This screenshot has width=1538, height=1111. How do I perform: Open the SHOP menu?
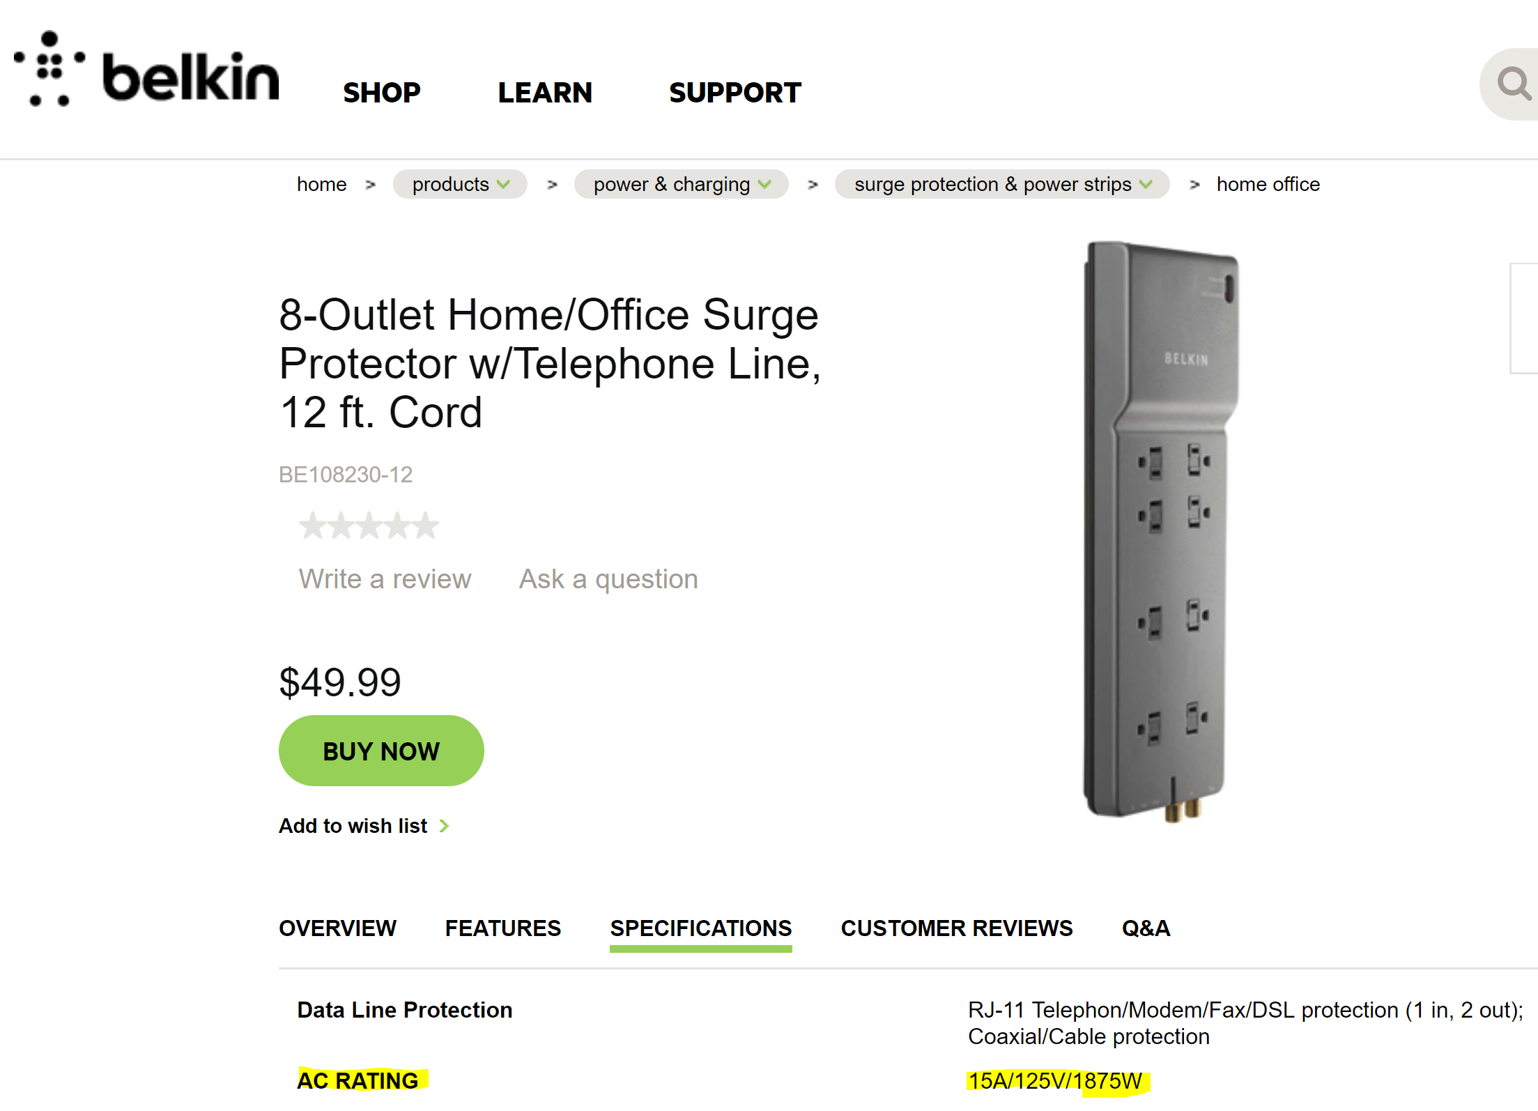click(382, 93)
